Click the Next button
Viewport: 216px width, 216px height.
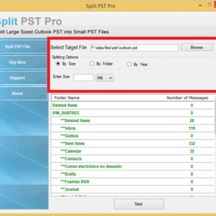pos(139,204)
